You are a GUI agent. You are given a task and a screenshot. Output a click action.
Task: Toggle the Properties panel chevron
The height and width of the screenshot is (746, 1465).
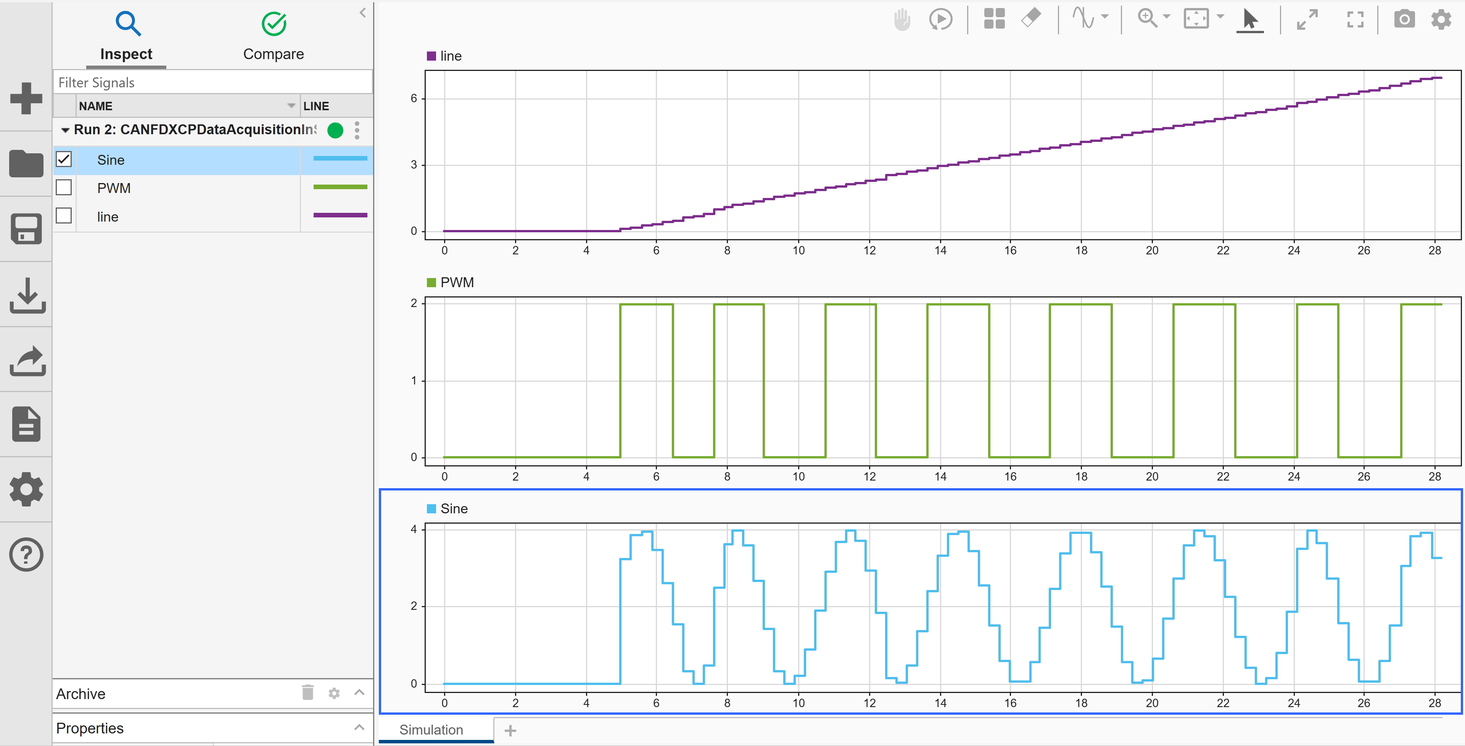point(359,727)
